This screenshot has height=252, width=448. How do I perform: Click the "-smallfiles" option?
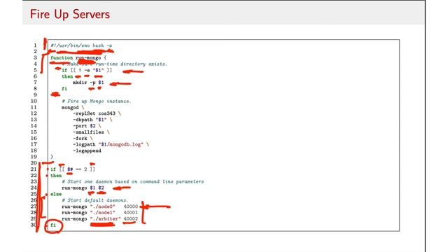88,132
